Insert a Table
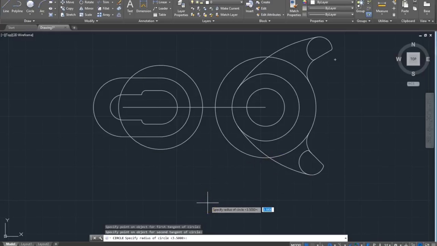The height and width of the screenshot is (246, 437). 159,15
